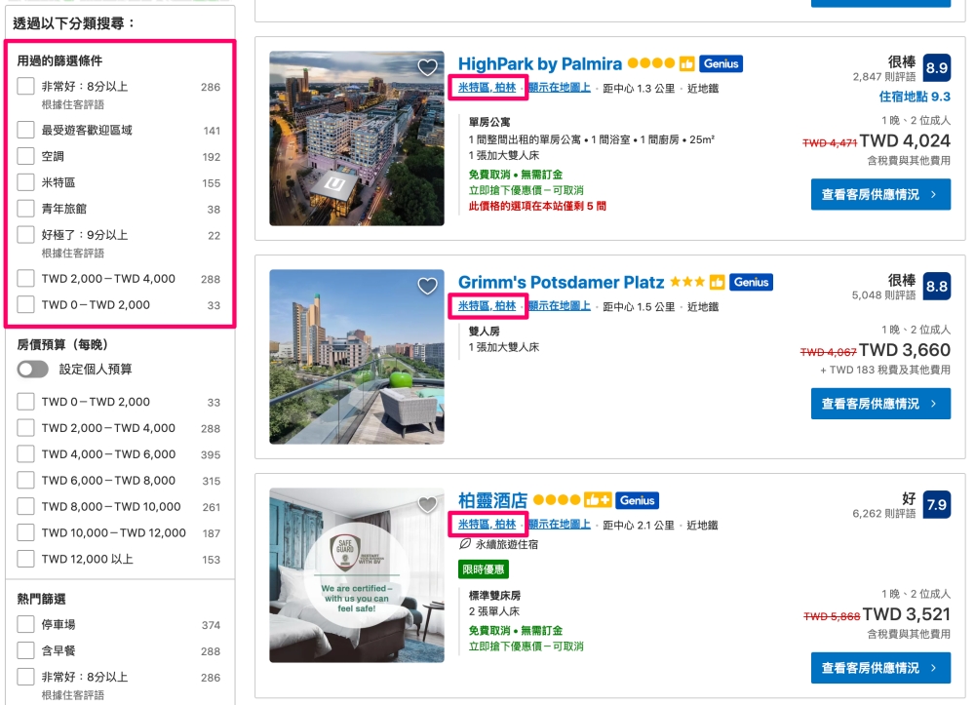The image size is (975, 705).
Task: Tick the TWD 12,000 以上 budget checkbox
Action: pyautogui.click(x=25, y=559)
